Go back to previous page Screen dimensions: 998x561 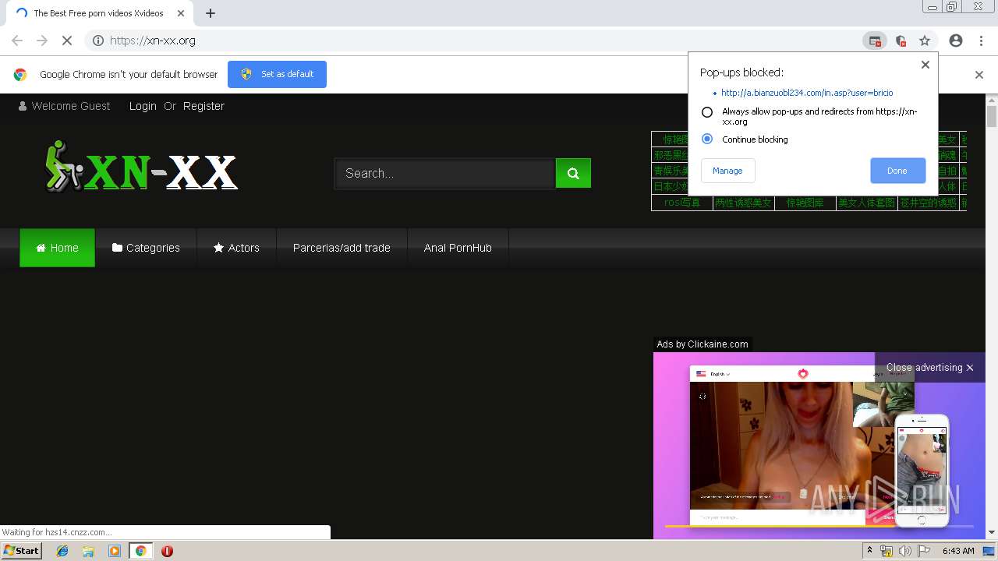pos(17,41)
